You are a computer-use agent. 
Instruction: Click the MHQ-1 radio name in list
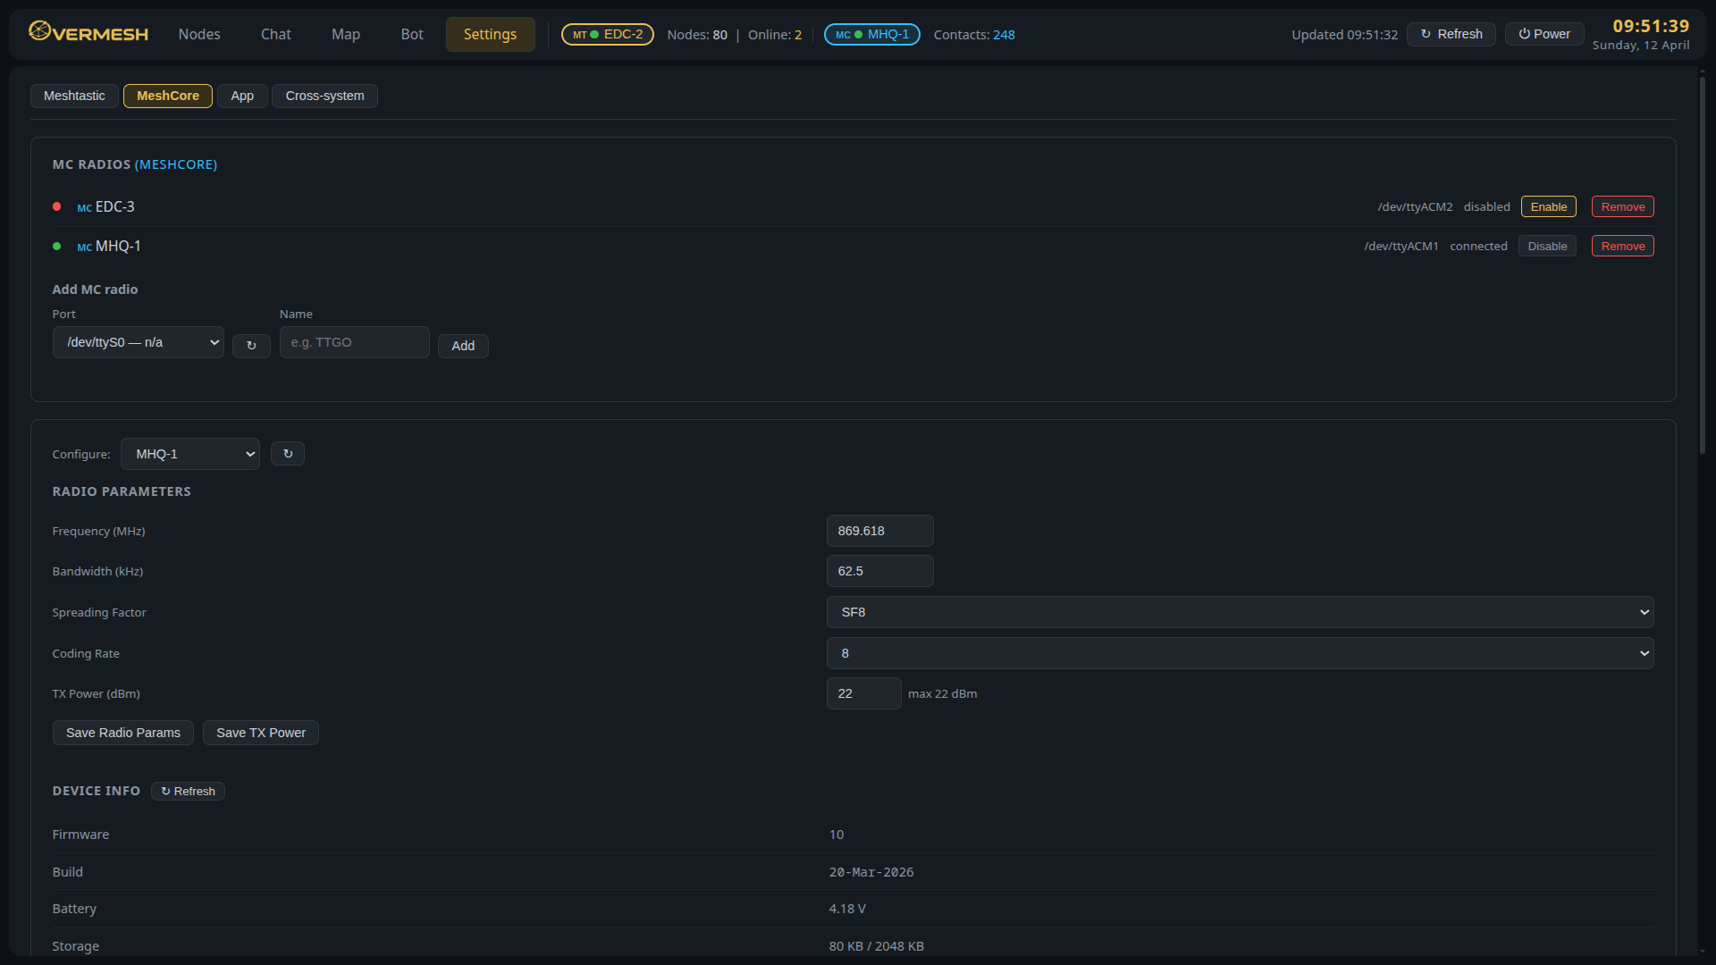[118, 246]
